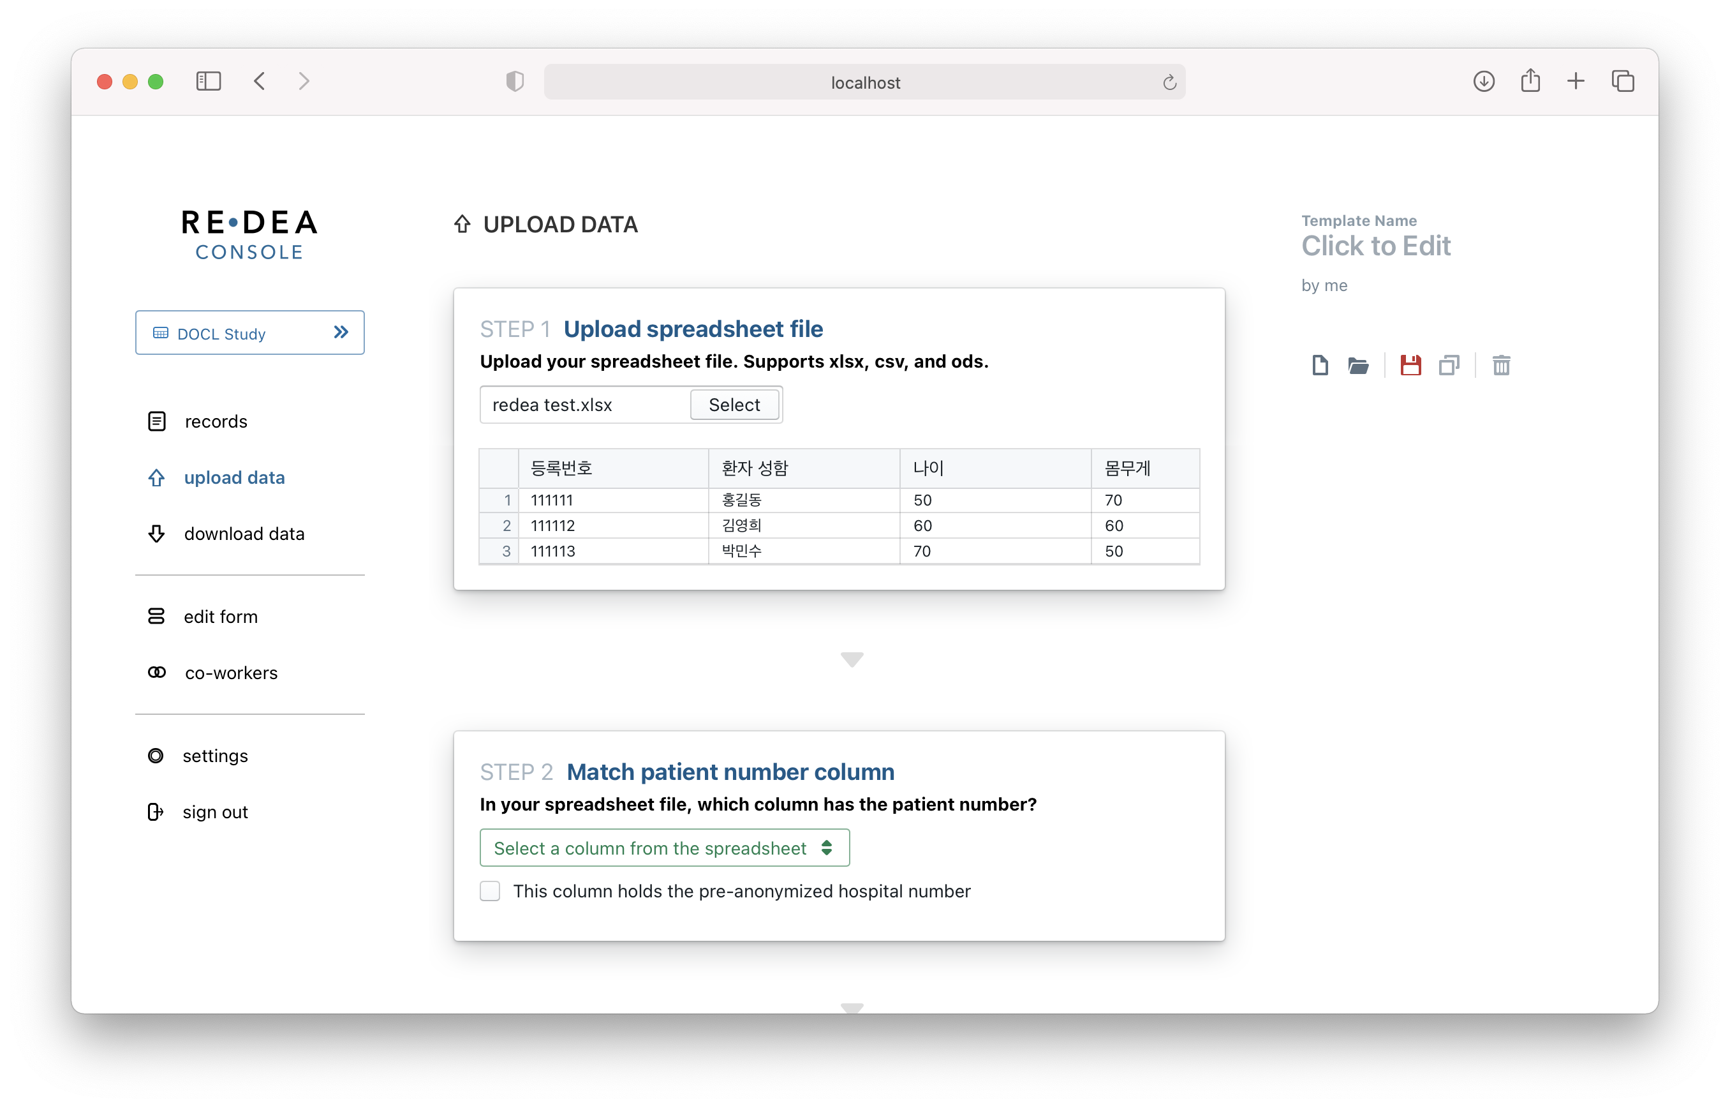Toggle the browser sidebar icon
1730x1108 pixels.
click(x=209, y=80)
